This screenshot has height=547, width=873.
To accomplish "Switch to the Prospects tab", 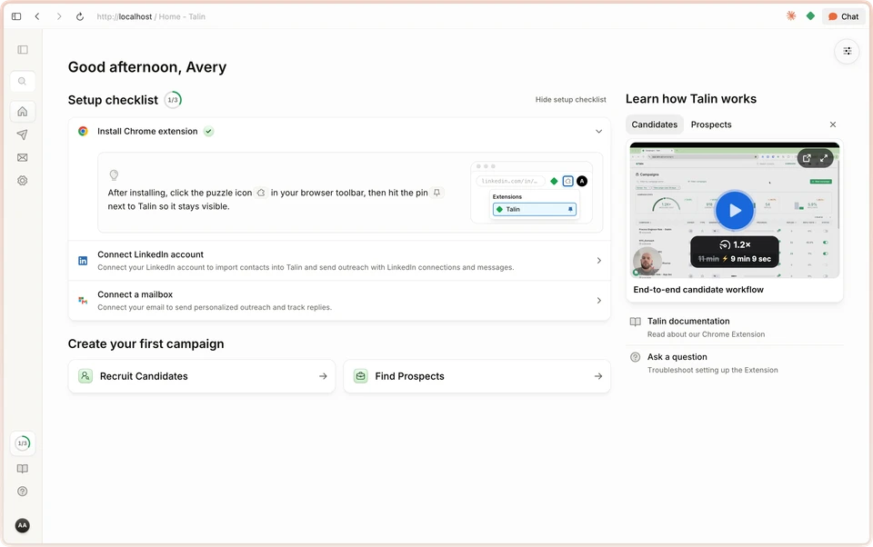I will (x=711, y=124).
